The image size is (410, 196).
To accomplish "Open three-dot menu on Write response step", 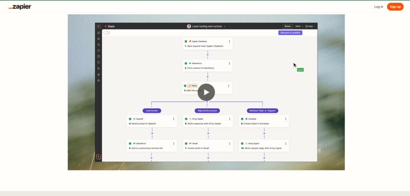I will 229,119.
